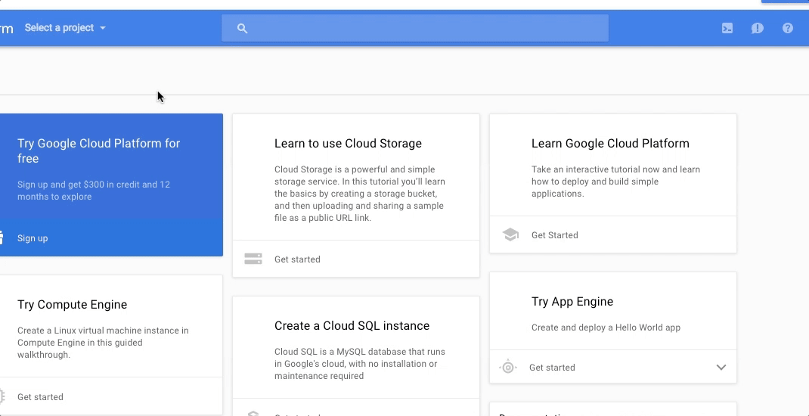The height and width of the screenshot is (416, 809).
Task: Click the Try Google Cloud Platform for free heading
Action: coord(98,151)
